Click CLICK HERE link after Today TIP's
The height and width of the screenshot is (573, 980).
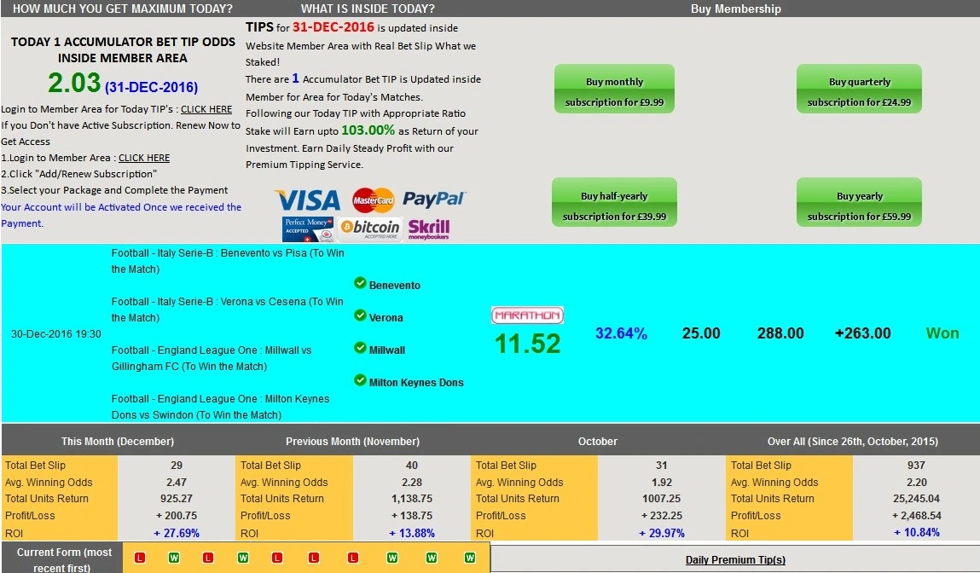point(206,109)
